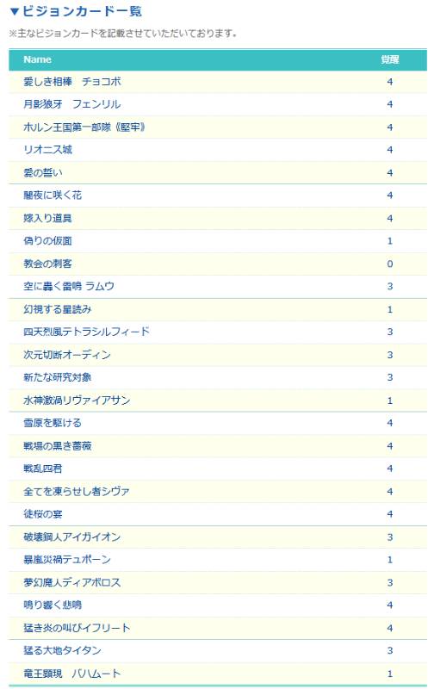This screenshot has width=428, height=689.
Task: Select the 嫁入り道具 entry
Action: click(x=47, y=219)
